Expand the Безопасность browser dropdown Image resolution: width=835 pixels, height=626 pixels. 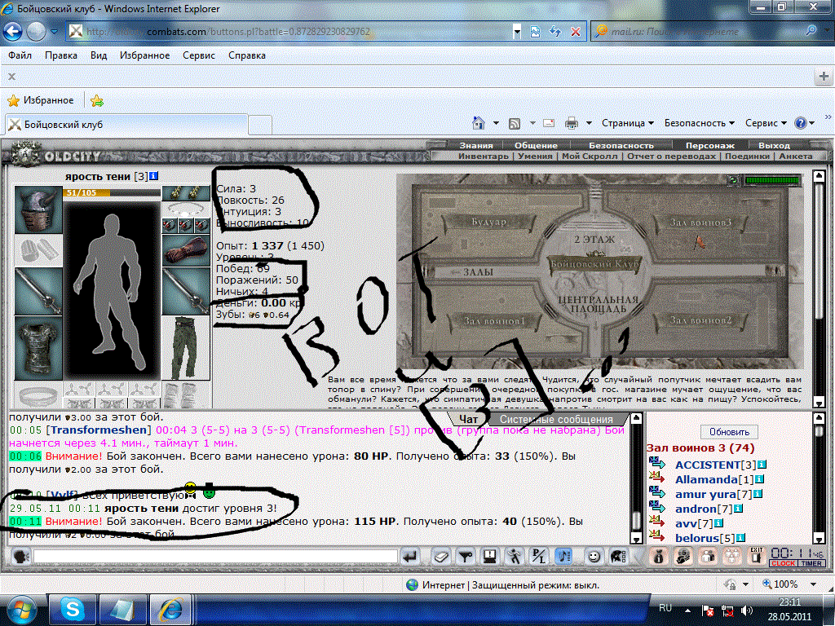(x=699, y=123)
